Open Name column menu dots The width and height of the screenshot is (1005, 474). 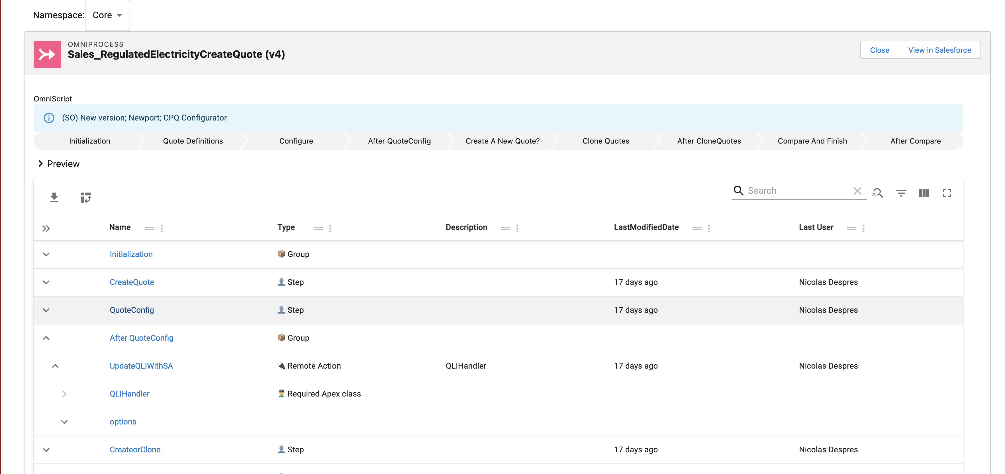point(162,228)
